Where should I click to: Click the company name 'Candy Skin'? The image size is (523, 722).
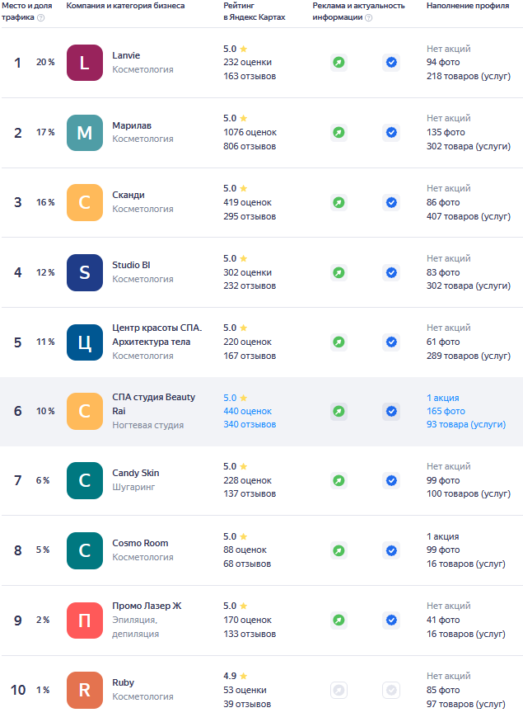click(x=136, y=474)
